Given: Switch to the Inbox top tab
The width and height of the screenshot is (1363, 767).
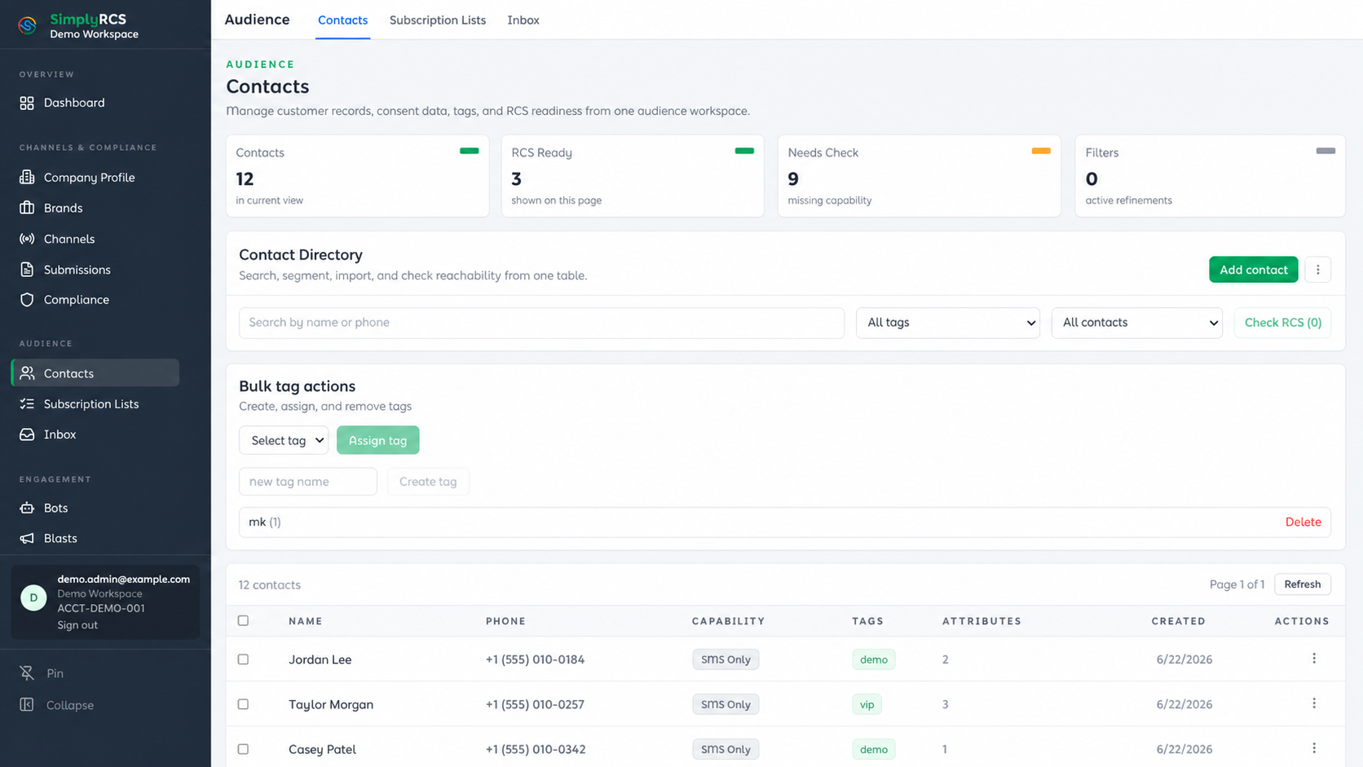Looking at the screenshot, I should click(x=523, y=20).
